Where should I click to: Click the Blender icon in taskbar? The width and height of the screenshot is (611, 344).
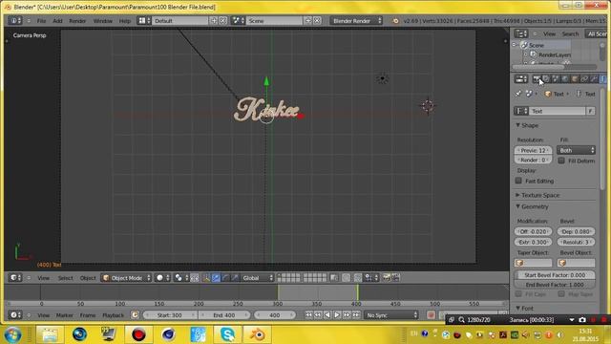point(257,334)
